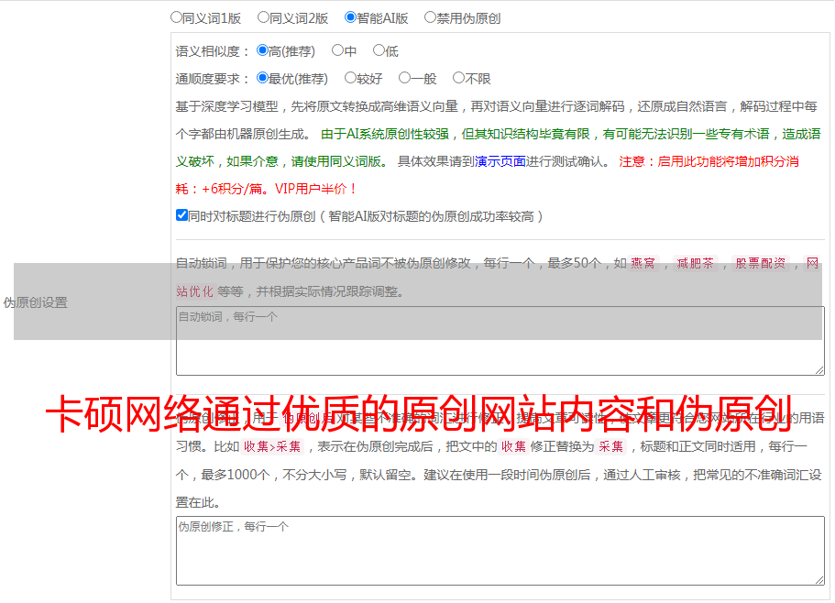Choose the 智能AI版 radio option
This screenshot has height=603, width=835.
(350, 17)
